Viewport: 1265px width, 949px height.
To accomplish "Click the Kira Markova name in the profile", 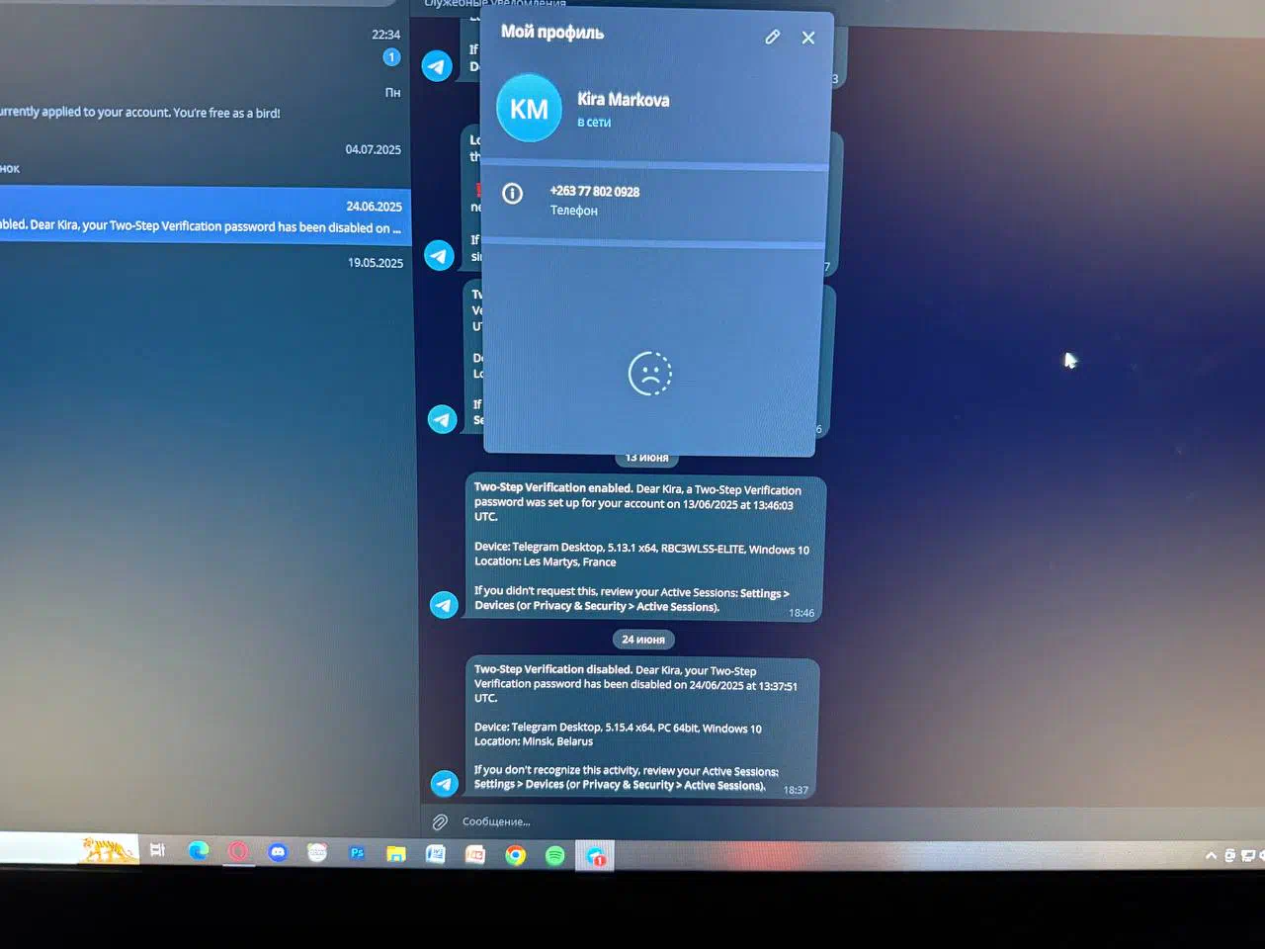I will pos(624,100).
